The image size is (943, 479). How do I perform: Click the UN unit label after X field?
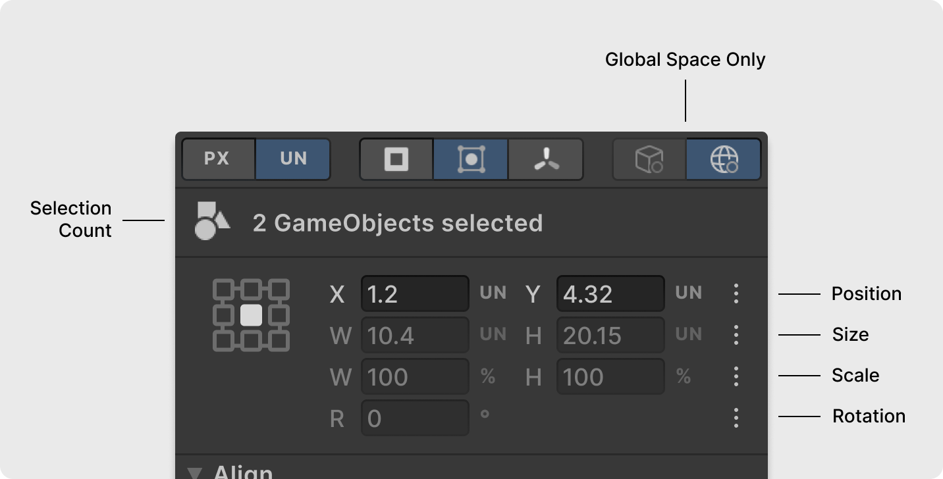pos(493,293)
